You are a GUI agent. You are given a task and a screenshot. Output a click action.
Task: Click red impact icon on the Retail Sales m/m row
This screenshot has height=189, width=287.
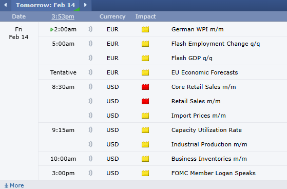point(145,101)
